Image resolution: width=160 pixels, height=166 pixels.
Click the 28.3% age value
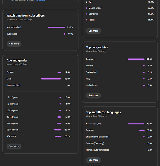pyautogui.click(x=67, y=130)
